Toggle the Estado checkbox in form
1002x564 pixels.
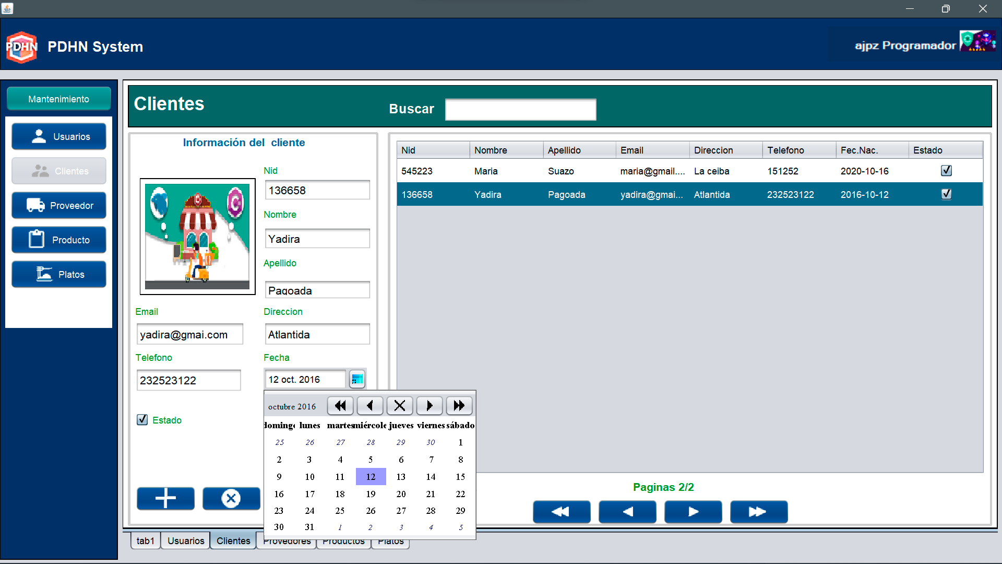pyautogui.click(x=142, y=420)
